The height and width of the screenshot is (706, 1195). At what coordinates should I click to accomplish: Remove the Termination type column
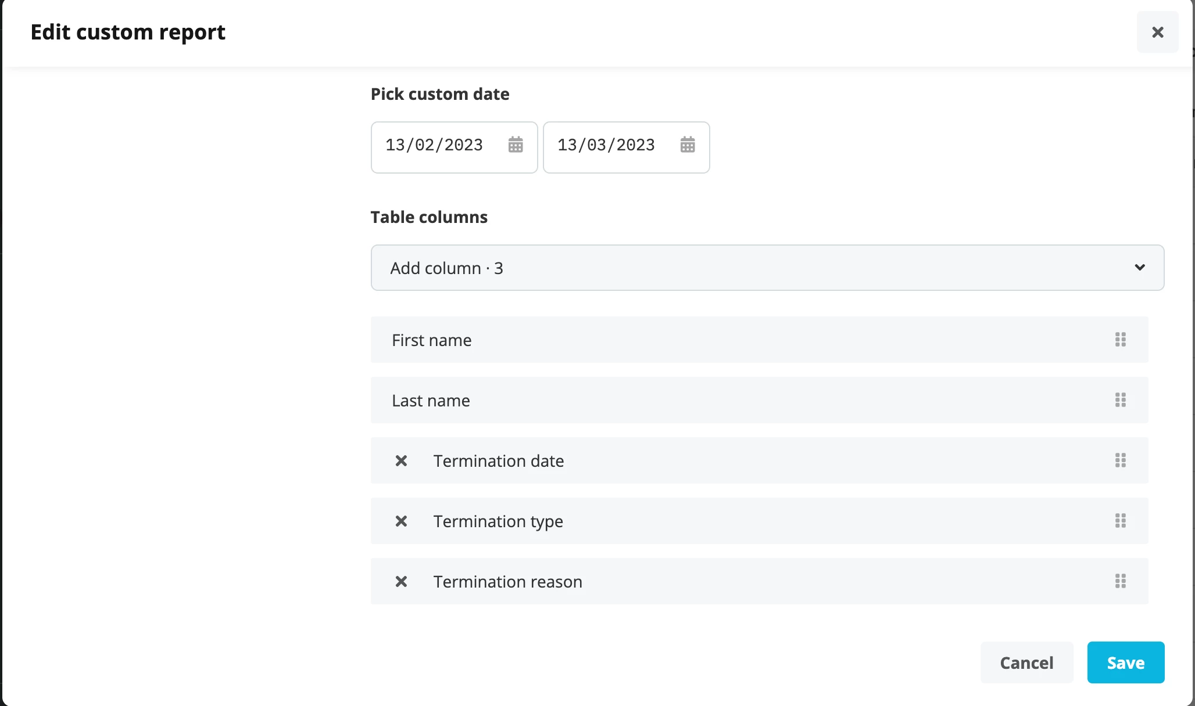point(401,521)
